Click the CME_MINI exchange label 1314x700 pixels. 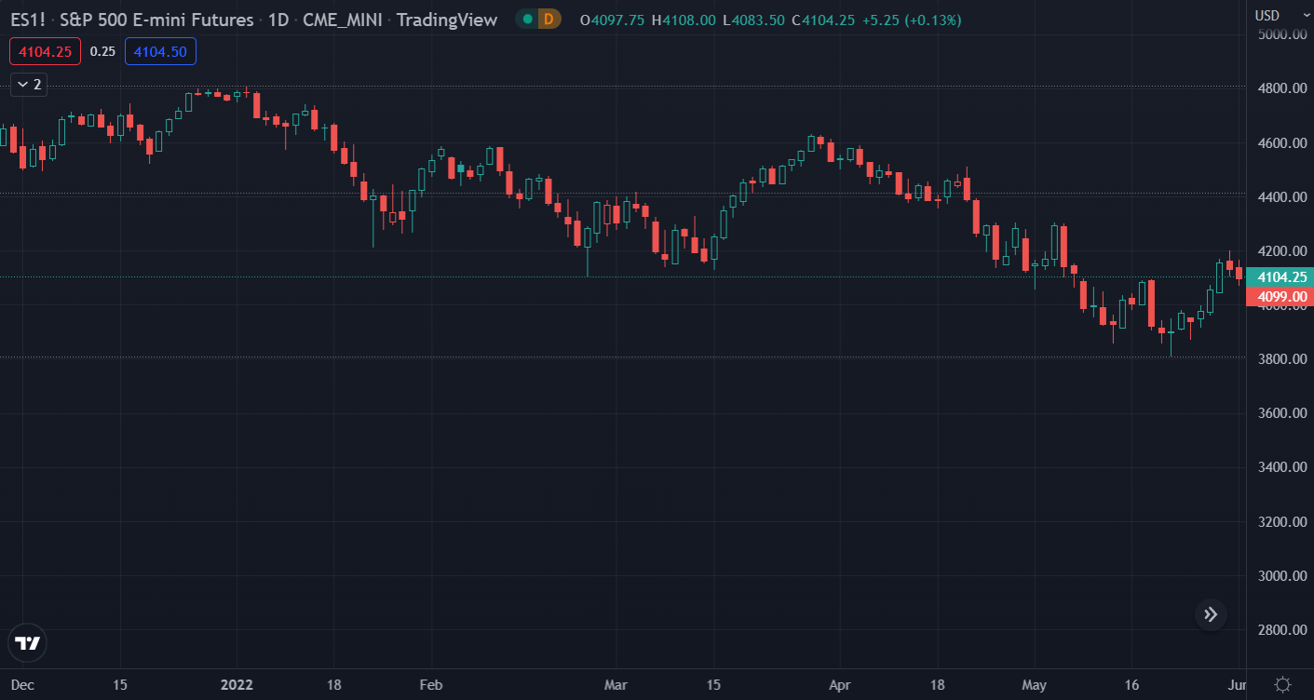click(344, 20)
